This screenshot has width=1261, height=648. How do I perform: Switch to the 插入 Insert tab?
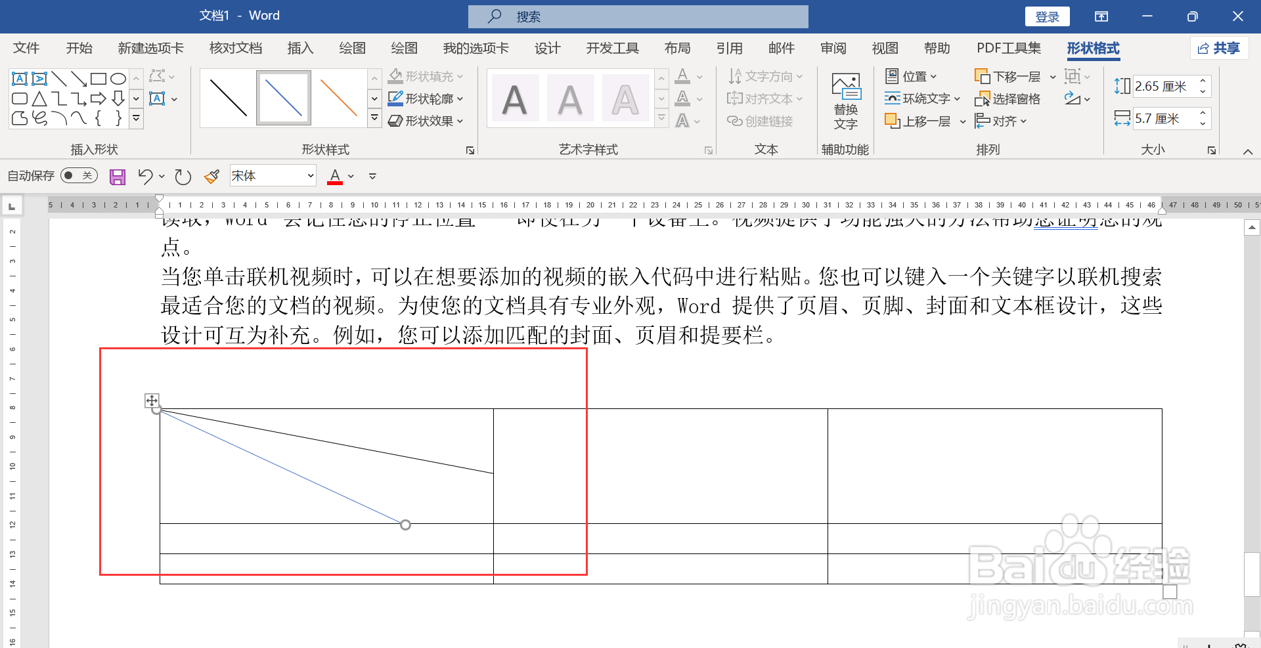300,48
